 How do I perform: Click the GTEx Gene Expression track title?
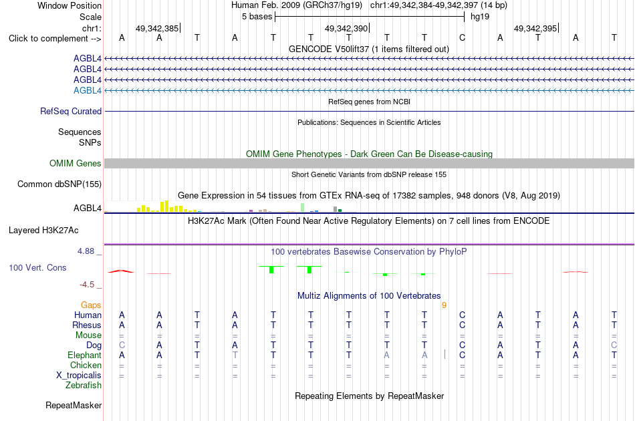[369, 196]
